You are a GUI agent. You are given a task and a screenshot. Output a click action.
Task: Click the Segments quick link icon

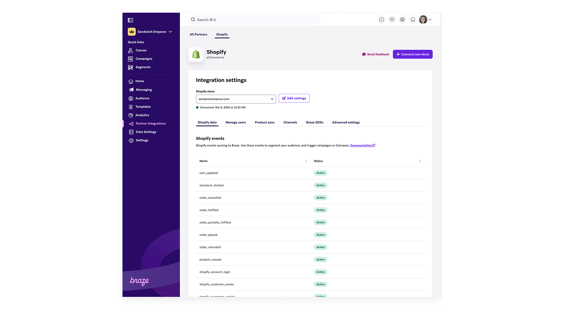[x=131, y=67]
